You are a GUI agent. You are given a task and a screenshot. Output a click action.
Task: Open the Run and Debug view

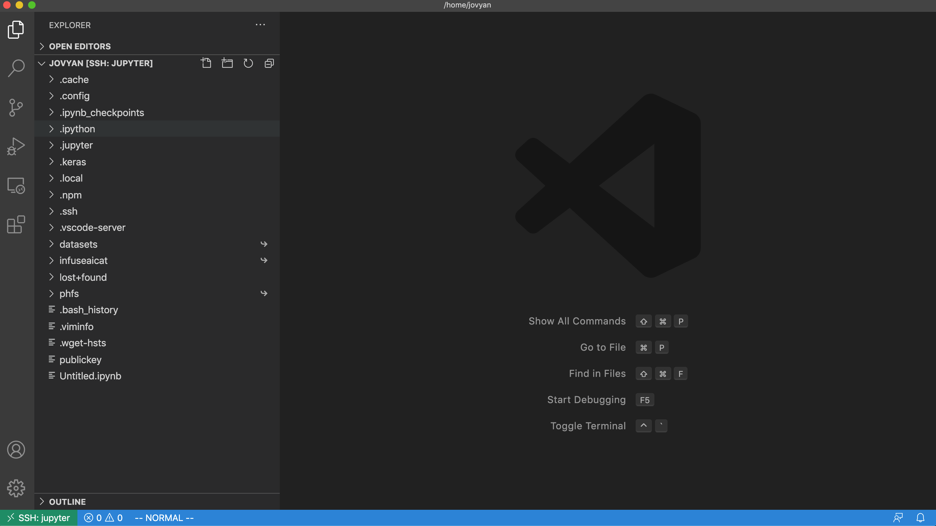click(16, 146)
